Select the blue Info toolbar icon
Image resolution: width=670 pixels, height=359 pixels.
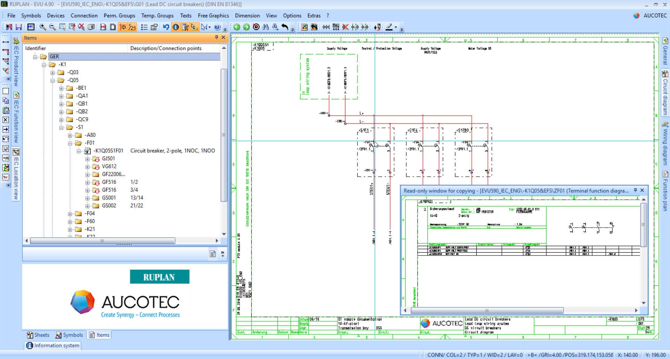176,27
